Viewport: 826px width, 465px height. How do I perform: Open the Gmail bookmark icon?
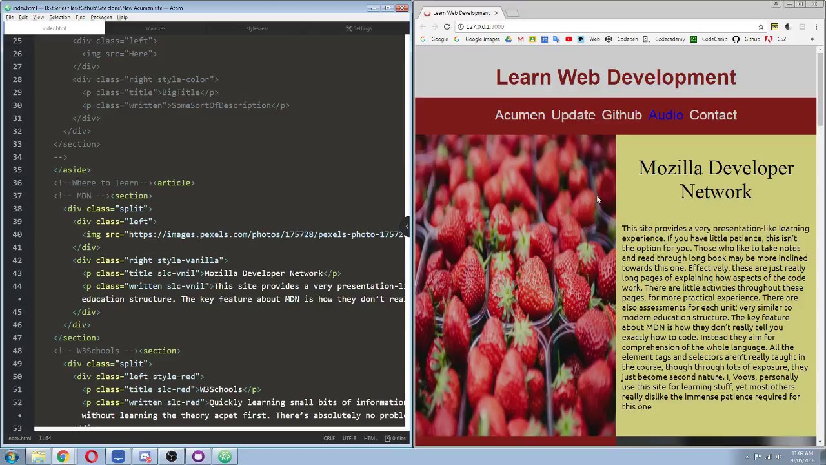coord(520,39)
